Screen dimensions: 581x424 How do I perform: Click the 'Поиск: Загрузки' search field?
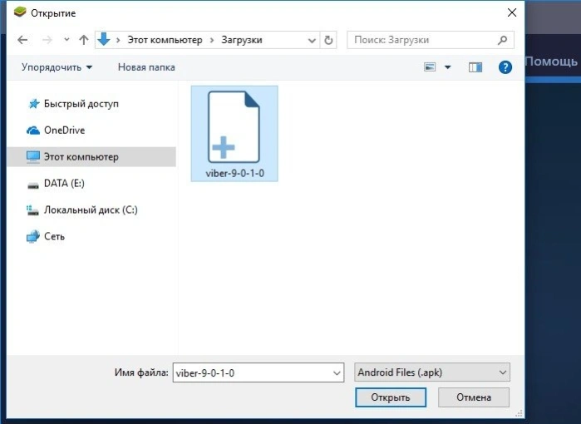pyautogui.click(x=431, y=40)
